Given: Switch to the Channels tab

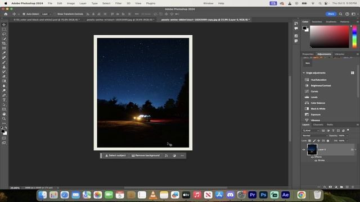Looking at the screenshot, I should (318, 125).
